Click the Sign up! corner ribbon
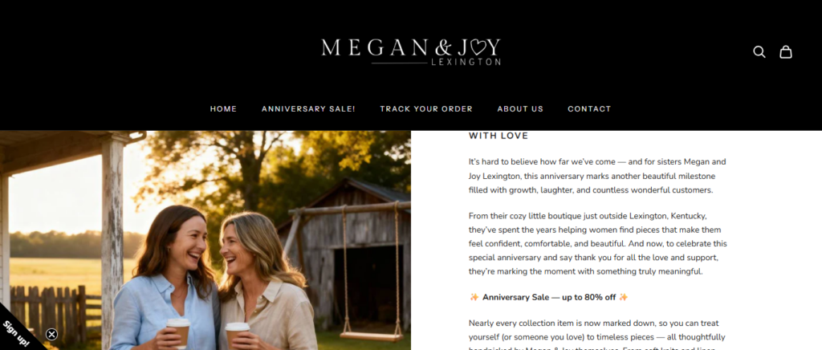This screenshot has height=350, width=822. click(x=17, y=333)
